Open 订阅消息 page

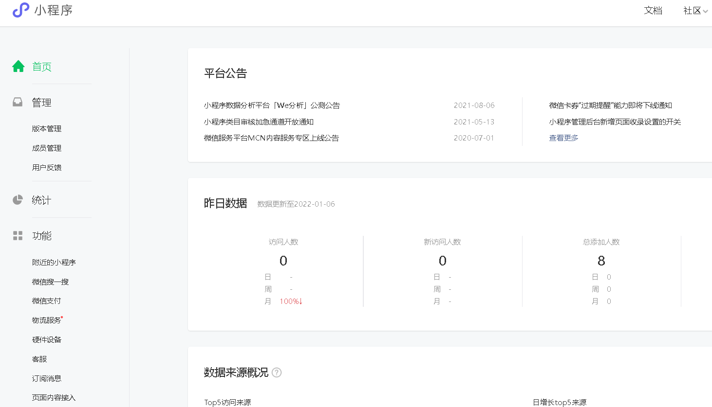(47, 378)
